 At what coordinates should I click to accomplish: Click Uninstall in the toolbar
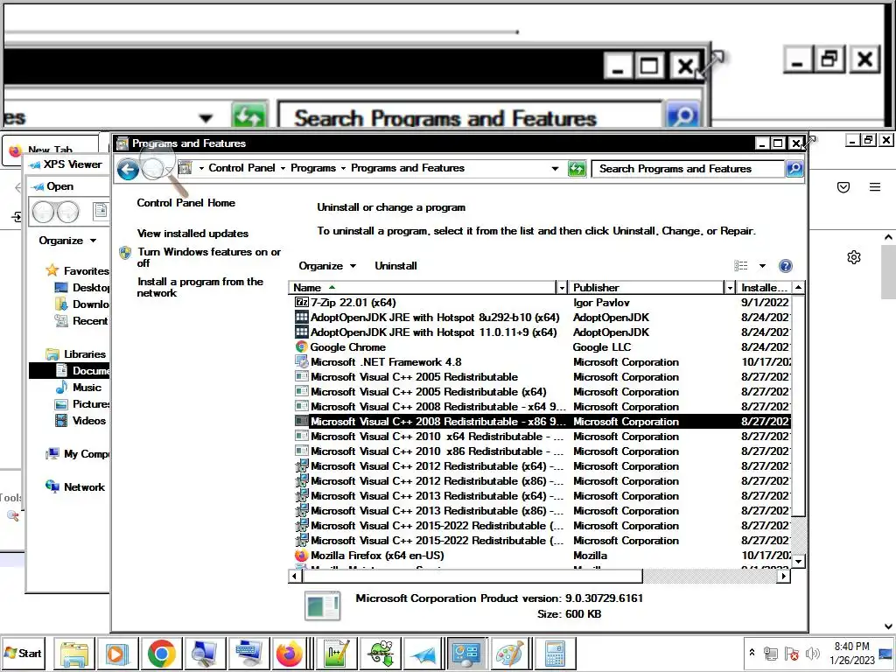(x=395, y=266)
